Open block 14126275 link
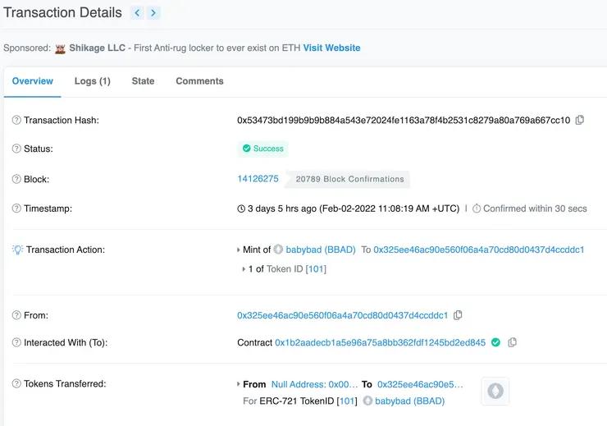Screen dimensions: 607x426 tap(258, 179)
